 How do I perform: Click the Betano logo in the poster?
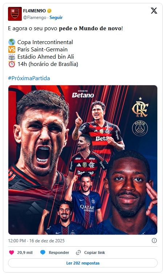83,94
